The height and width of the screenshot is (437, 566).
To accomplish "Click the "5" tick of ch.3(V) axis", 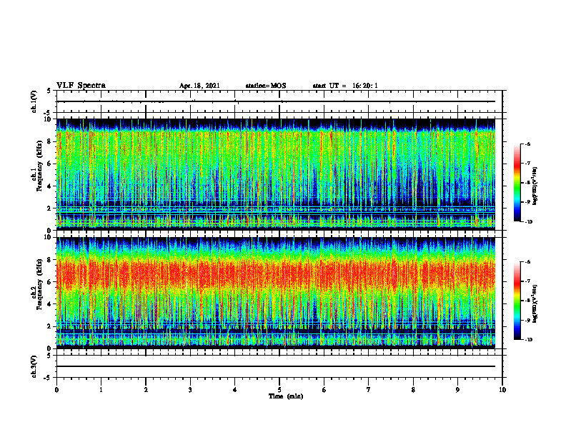I will point(49,356).
